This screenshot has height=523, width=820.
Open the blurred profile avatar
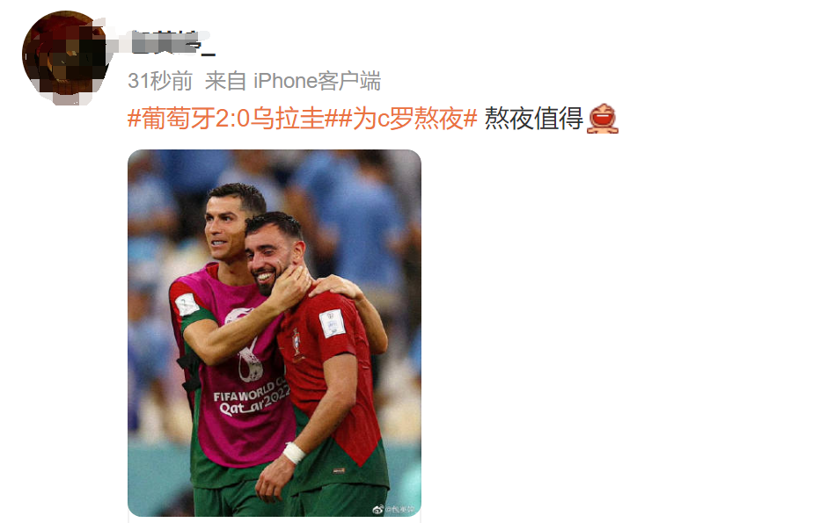point(65,55)
